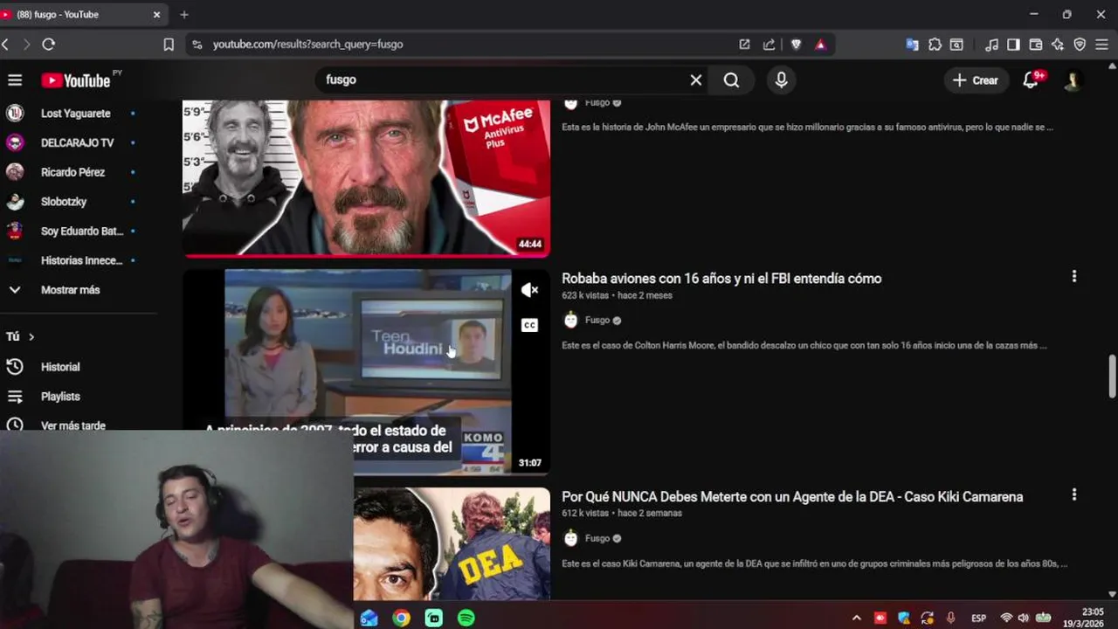
Task: Close the fusgo - YouTube tab
Action: tap(157, 15)
